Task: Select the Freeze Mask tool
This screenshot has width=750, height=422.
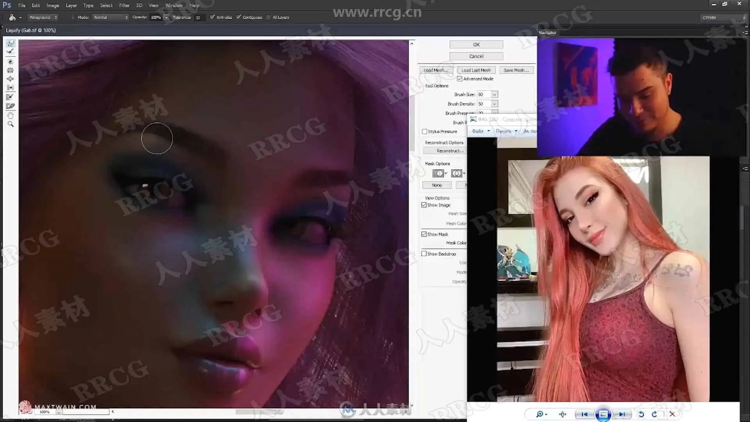Action: coord(11,97)
